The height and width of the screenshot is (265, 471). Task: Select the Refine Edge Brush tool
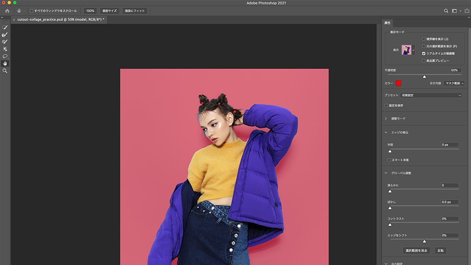pyautogui.click(x=5, y=34)
